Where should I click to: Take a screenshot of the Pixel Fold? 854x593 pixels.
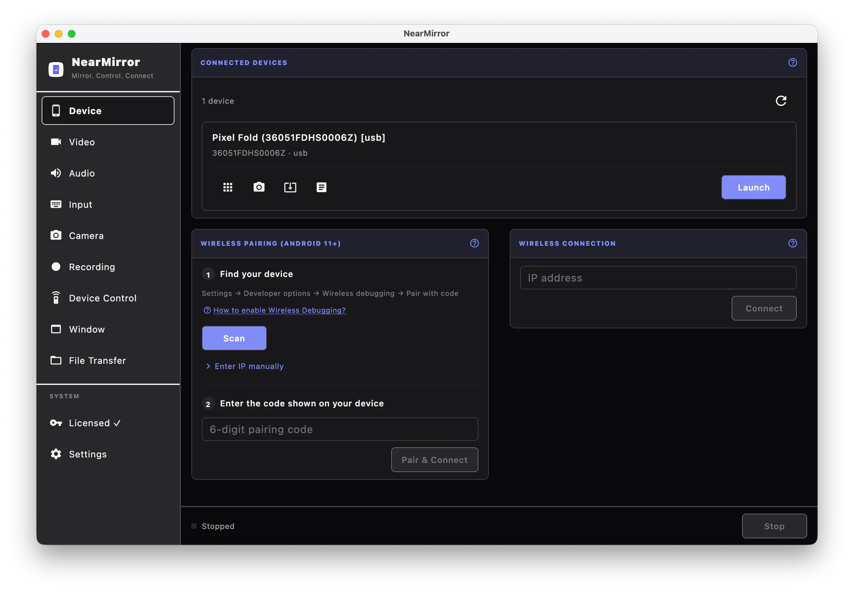pyautogui.click(x=259, y=187)
